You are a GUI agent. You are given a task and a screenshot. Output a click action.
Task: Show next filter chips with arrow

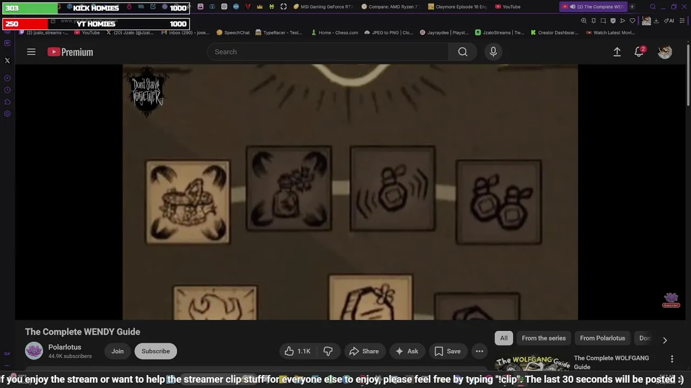pos(665,340)
